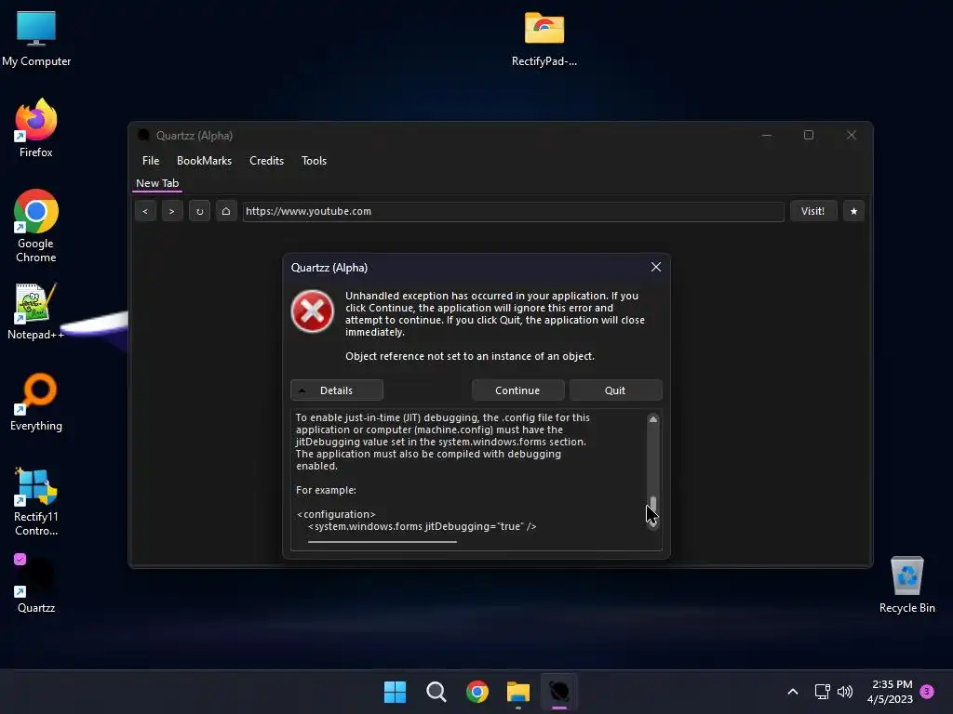This screenshot has height=714, width=953.
Task: Click scroll-up arrow in details box
Action: [652, 419]
